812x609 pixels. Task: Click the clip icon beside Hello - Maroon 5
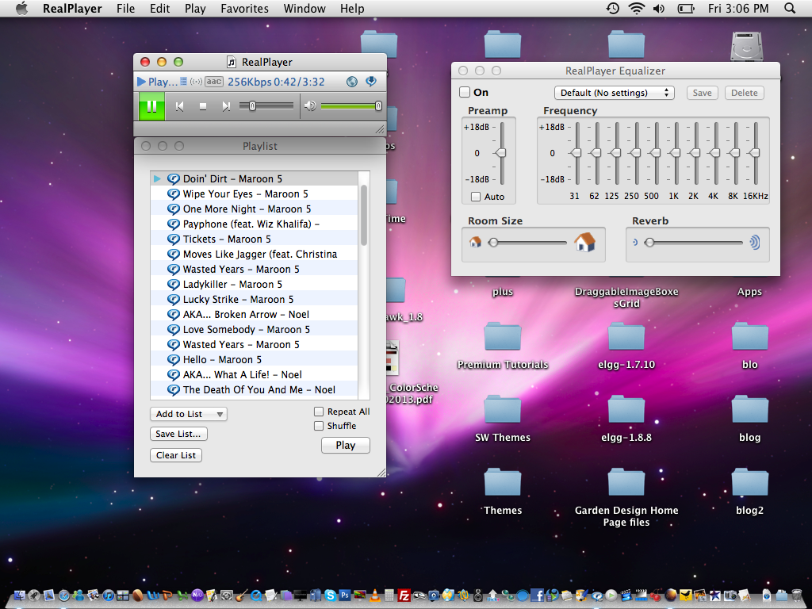(174, 360)
